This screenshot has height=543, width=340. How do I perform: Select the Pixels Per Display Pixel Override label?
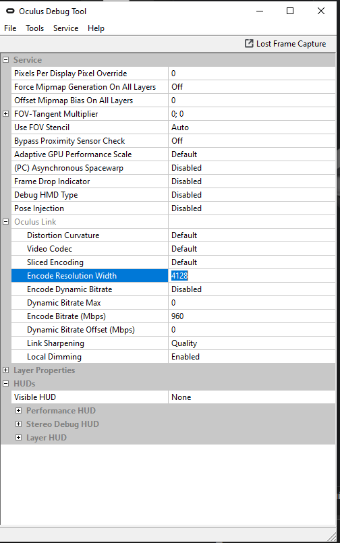71,74
